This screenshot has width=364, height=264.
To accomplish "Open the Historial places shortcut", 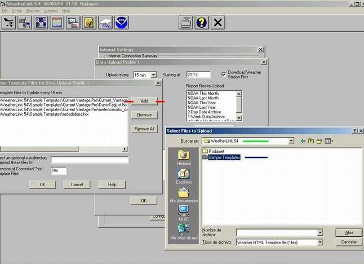I will [x=184, y=158].
